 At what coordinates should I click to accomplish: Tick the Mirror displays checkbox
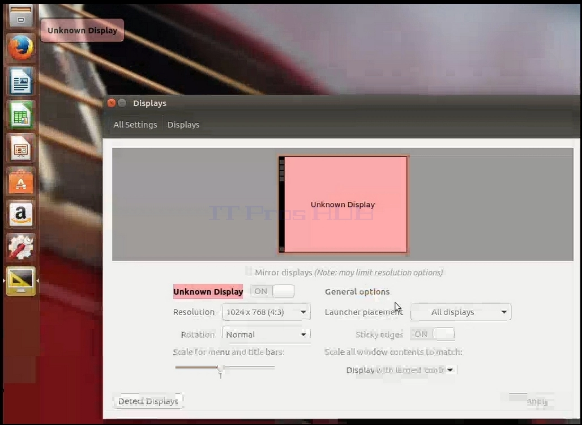pyautogui.click(x=249, y=272)
